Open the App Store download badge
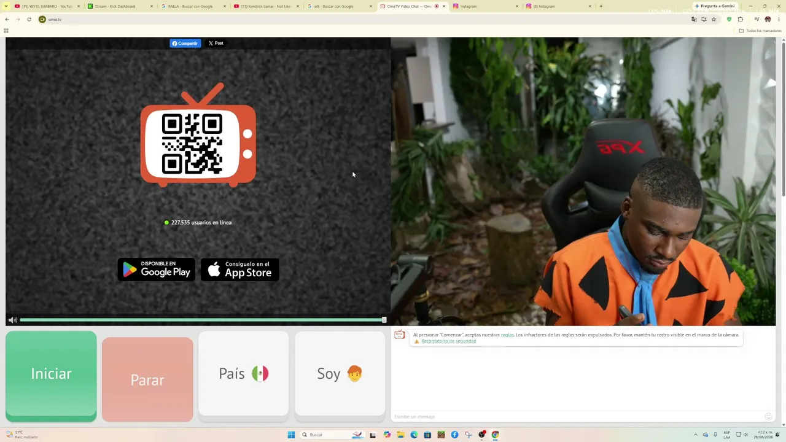This screenshot has width=786, height=442. click(x=240, y=269)
